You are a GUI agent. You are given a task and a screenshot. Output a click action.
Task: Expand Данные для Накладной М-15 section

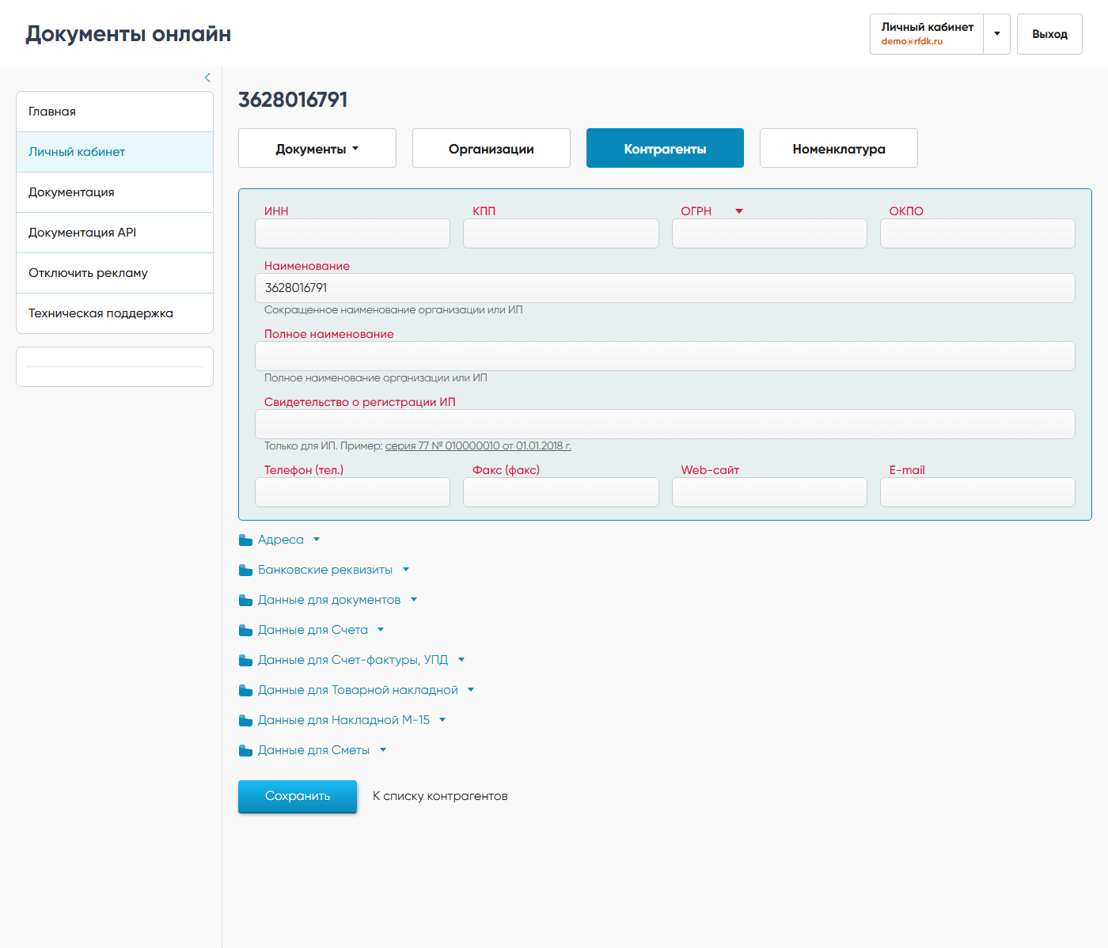[343, 720]
